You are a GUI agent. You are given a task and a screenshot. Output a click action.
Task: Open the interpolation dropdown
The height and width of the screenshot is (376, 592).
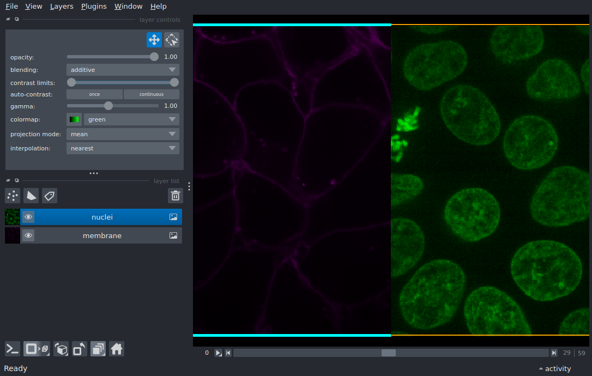[x=123, y=148]
